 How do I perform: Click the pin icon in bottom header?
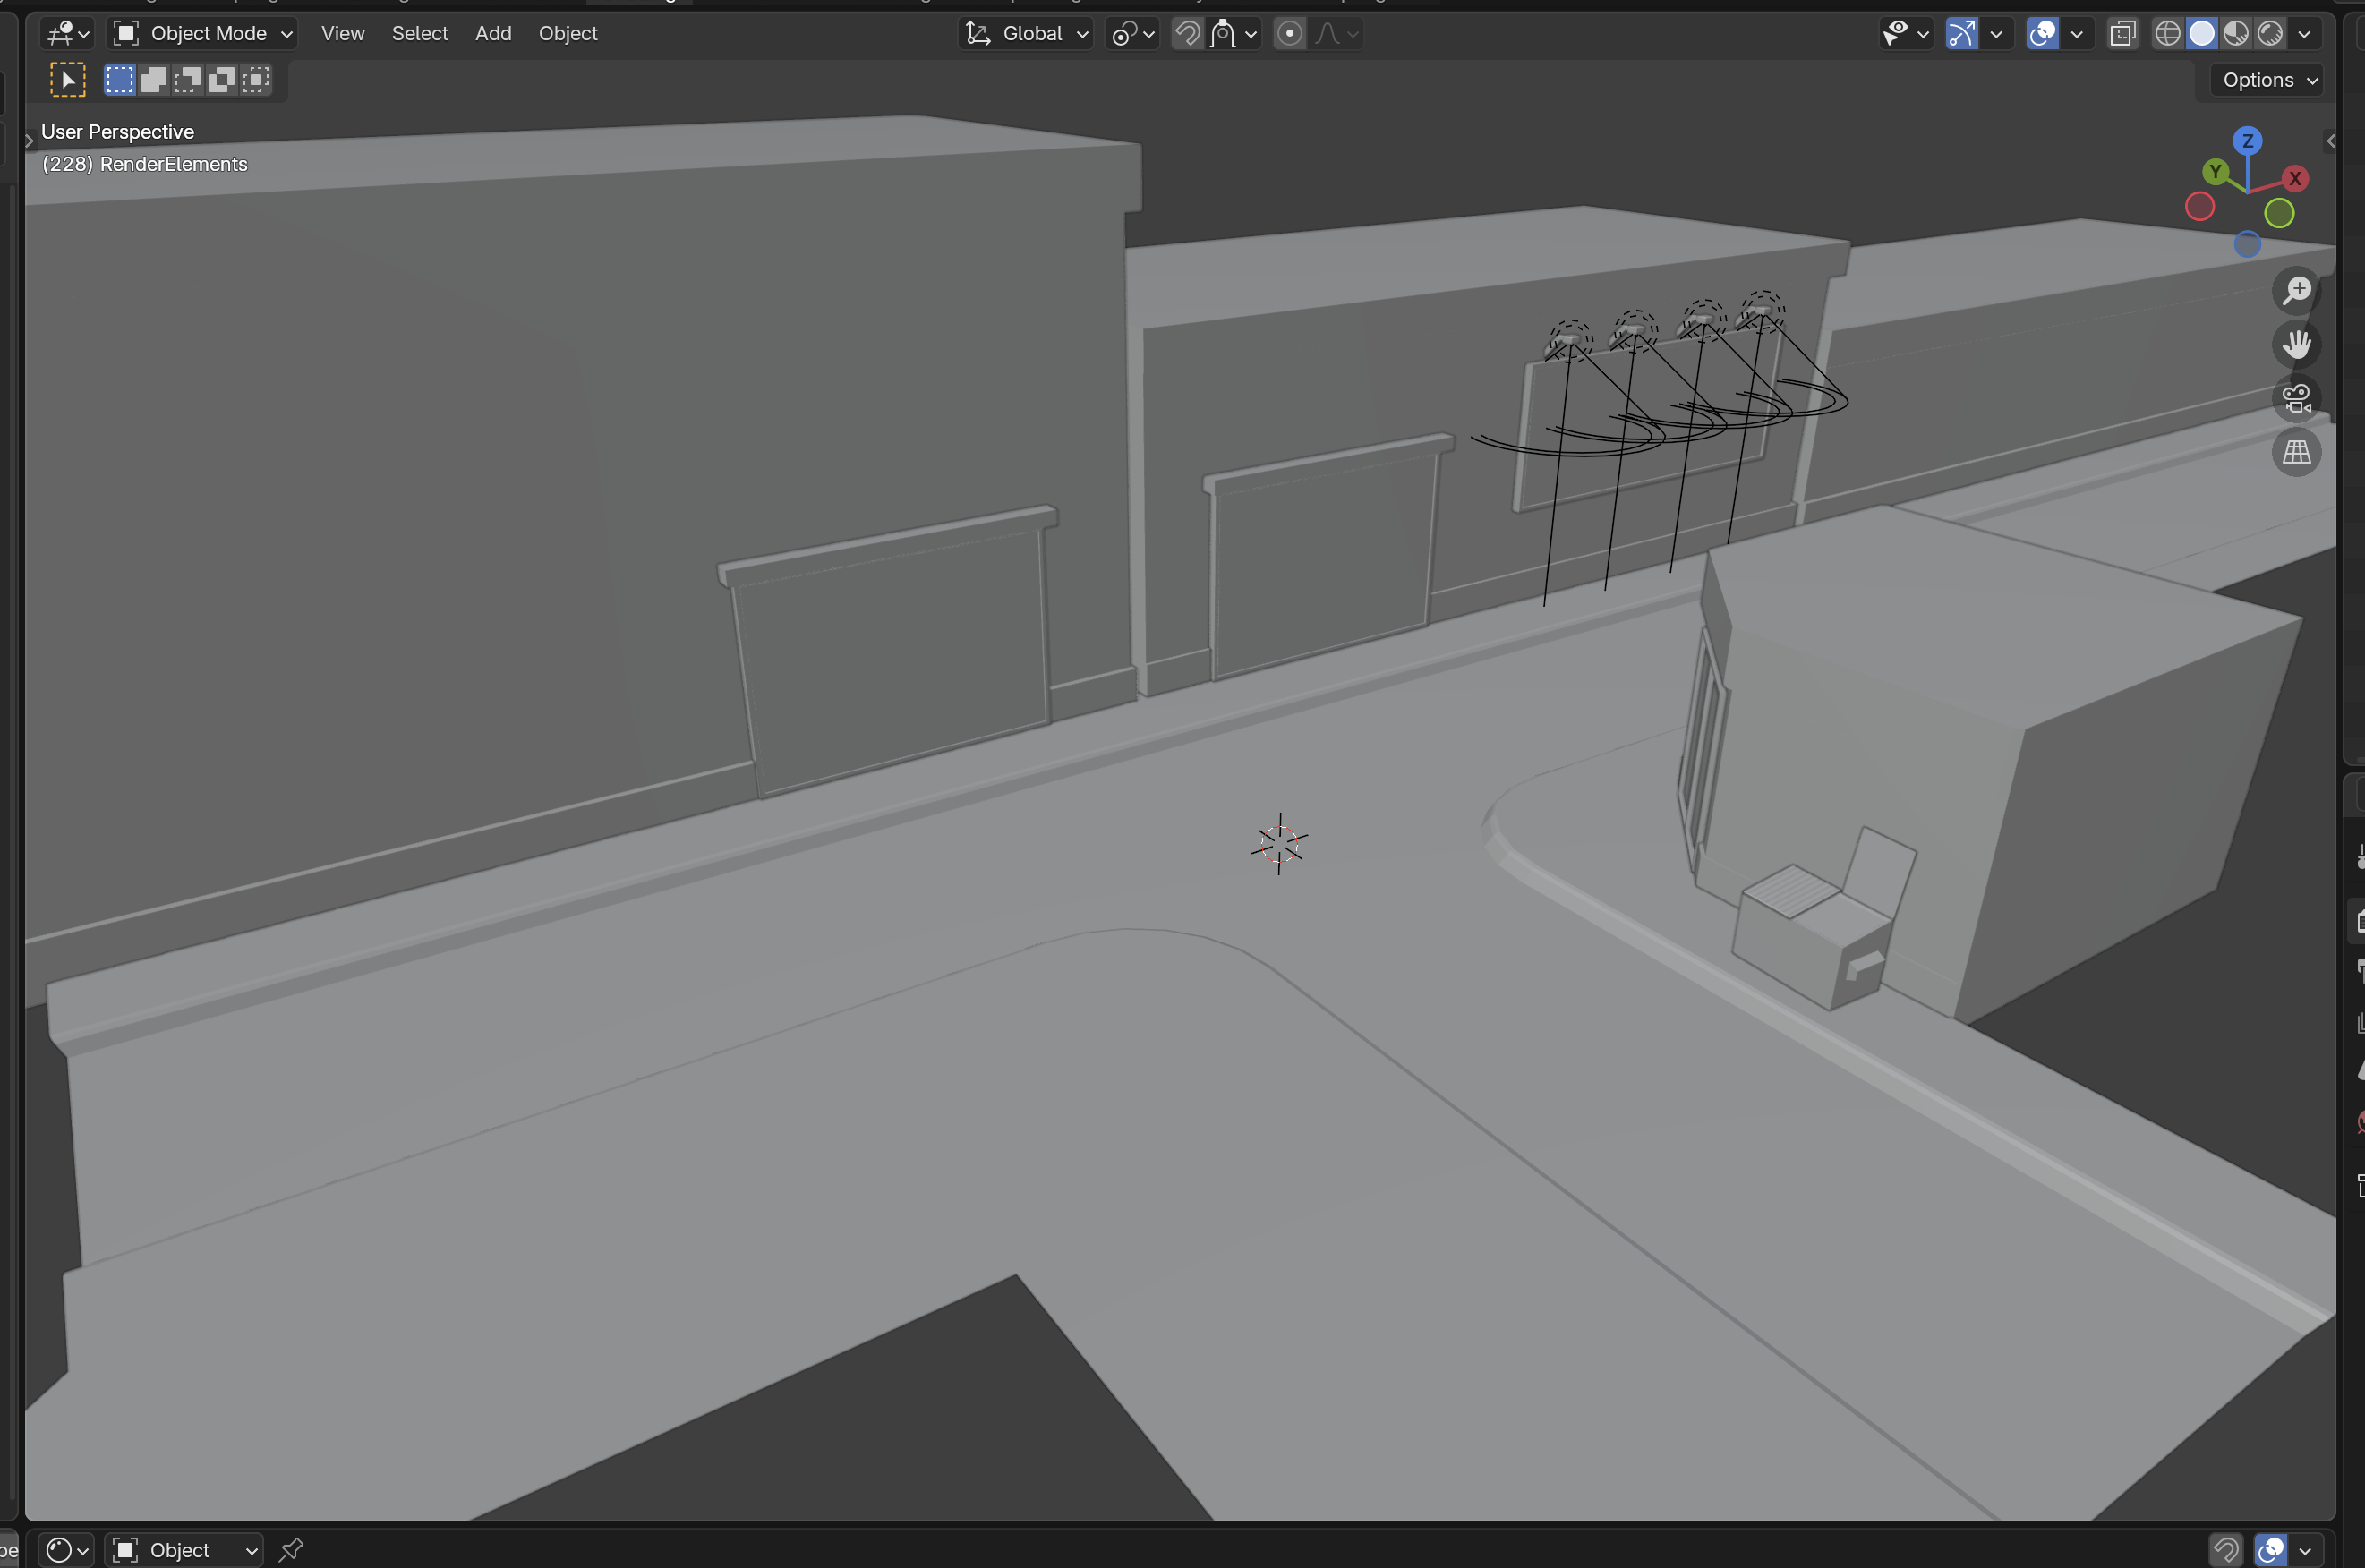coord(291,1550)
